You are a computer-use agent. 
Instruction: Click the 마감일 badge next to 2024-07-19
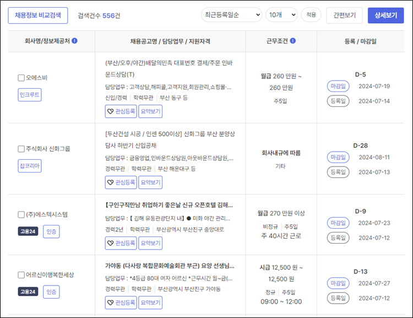(338, 86)
